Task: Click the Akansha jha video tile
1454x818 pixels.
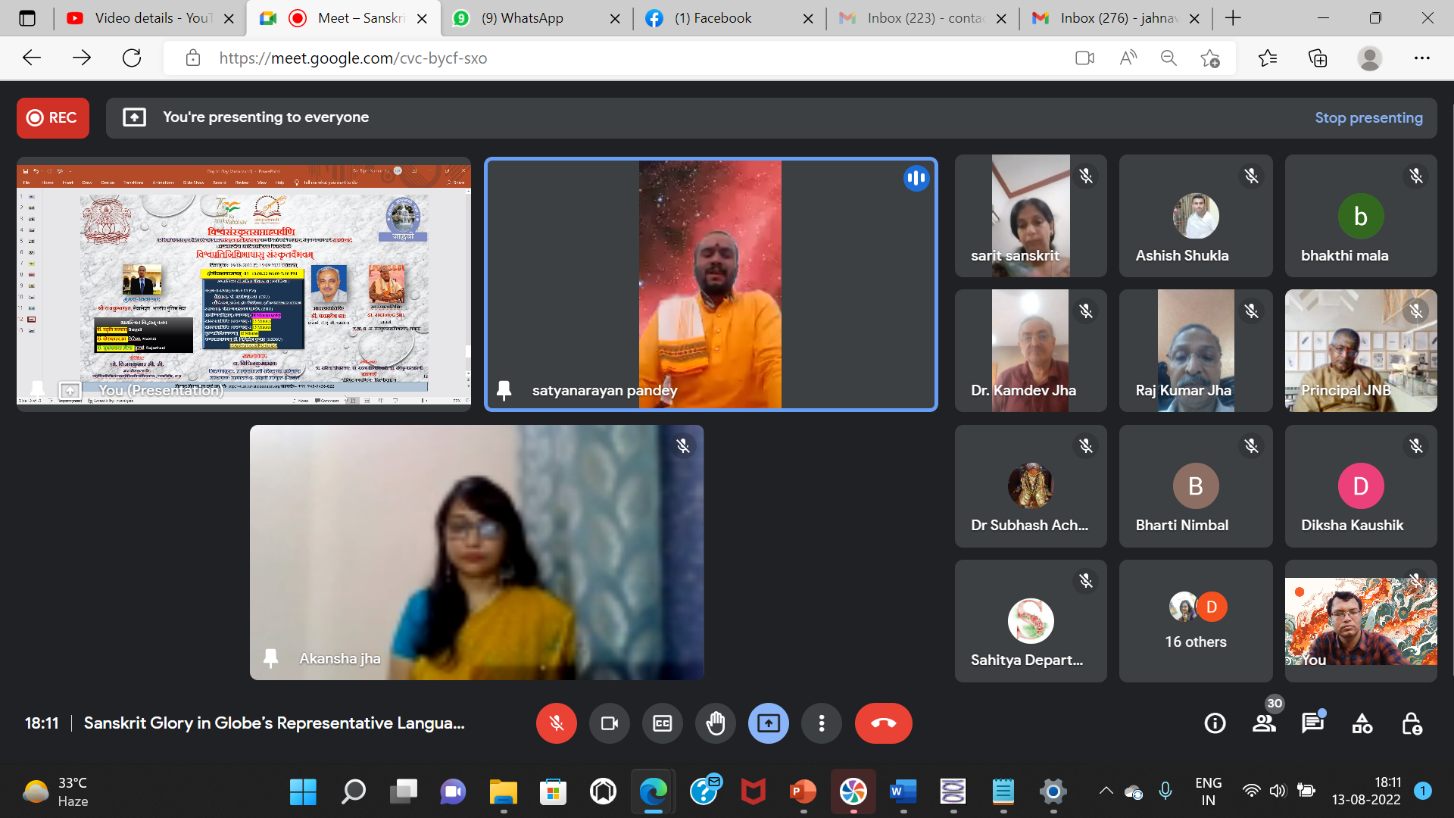Action: (476, 552)
